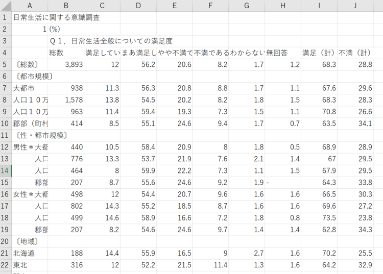
Task: Click the value 316
Action: (x=77, y=265)
